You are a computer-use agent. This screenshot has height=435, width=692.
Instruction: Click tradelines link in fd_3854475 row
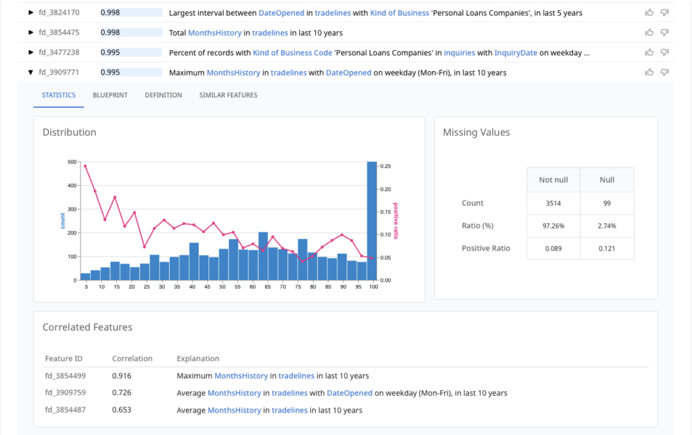(270, 32)
